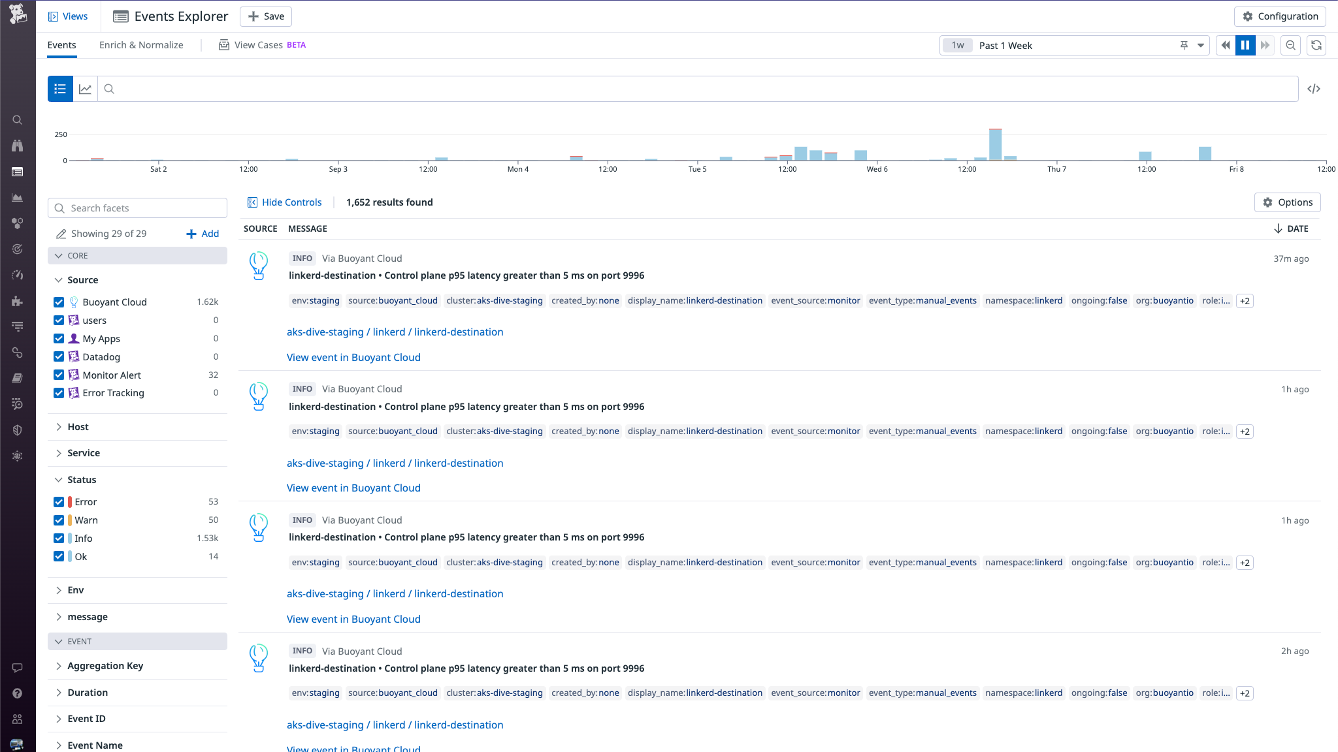Open the chat feedback icon in sidebar

[x=17, y=667]
